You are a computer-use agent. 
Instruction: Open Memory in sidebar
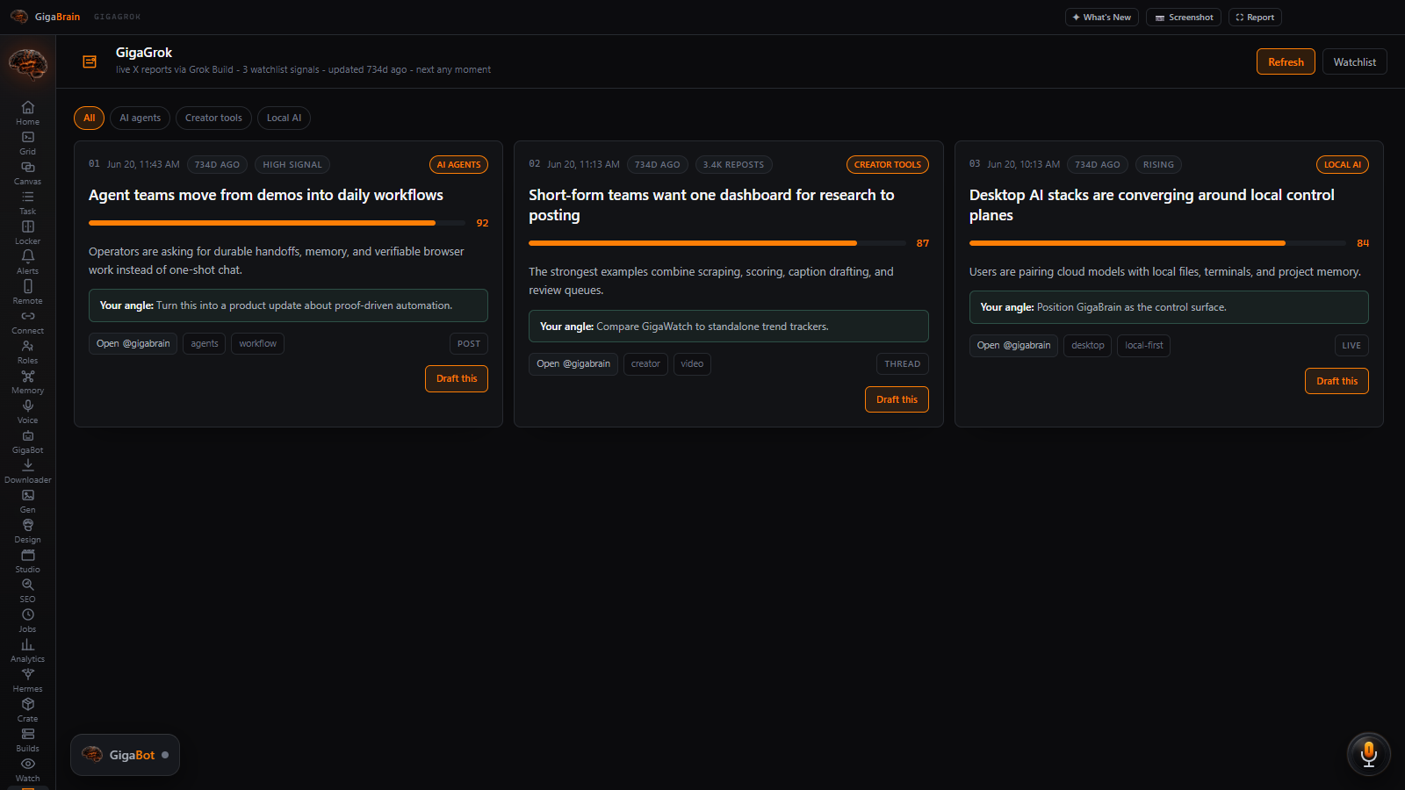coord(27,381)
